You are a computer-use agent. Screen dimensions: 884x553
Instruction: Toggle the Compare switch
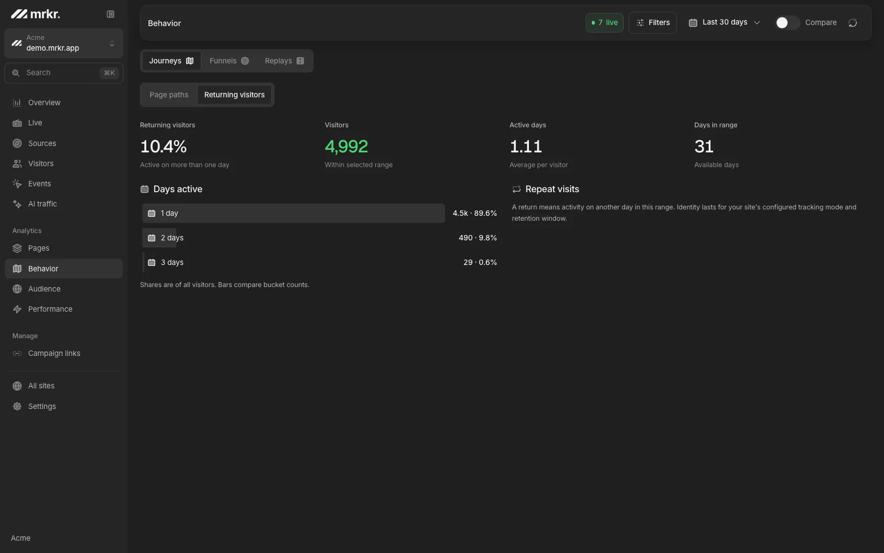[787, 23]
